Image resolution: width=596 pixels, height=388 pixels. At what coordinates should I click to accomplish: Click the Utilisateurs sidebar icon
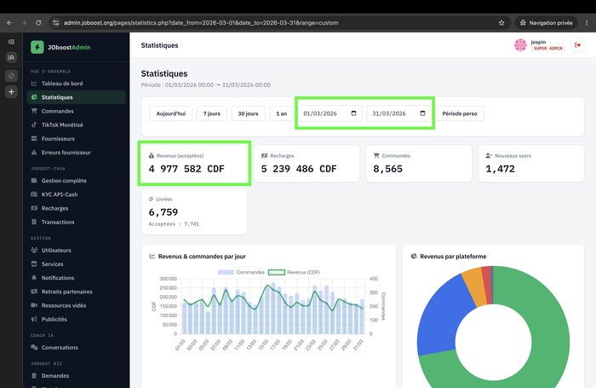34,250
